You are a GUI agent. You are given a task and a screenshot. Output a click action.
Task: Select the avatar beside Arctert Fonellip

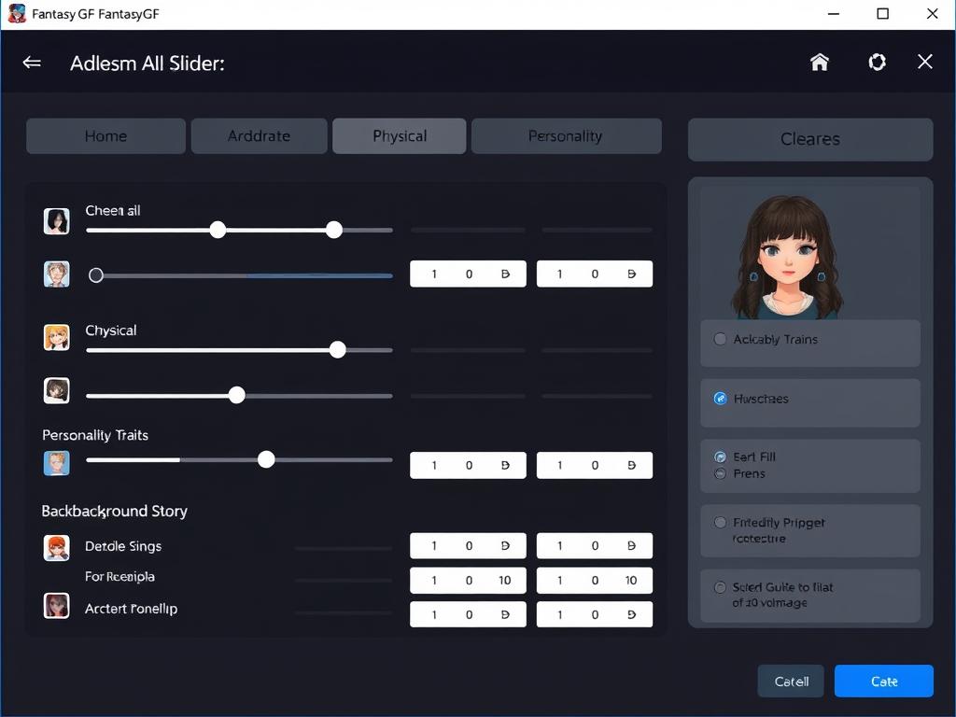pos(57,606)
